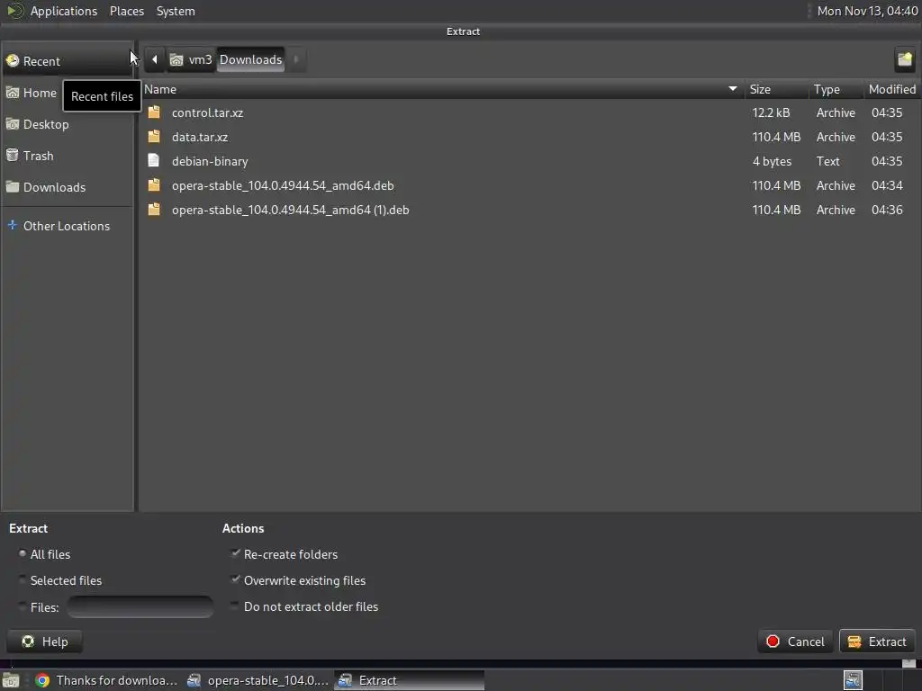Open Other Locations in sidebar

67,226
